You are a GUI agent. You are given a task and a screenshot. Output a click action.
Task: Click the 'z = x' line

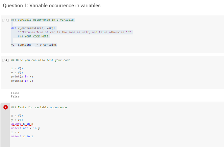tap(15, 132)
